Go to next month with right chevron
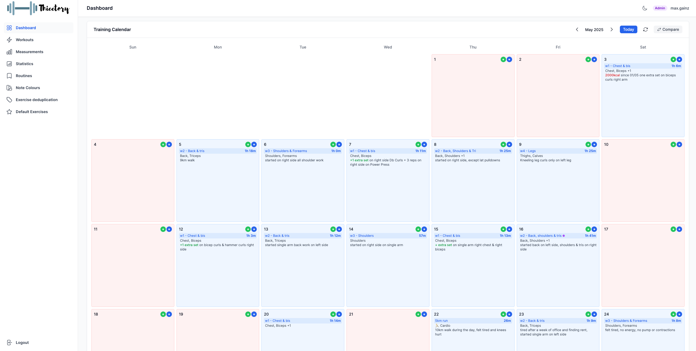 (611, 29)
